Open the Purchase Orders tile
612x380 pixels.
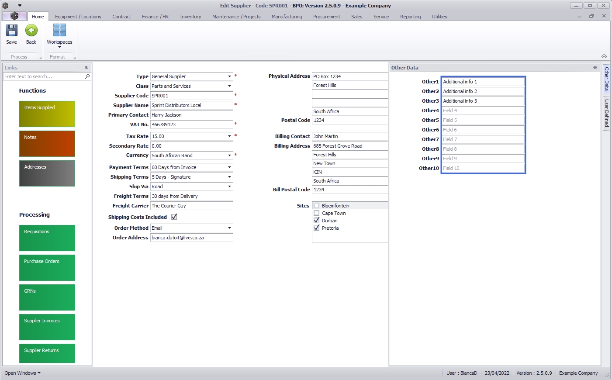click(47, 268)
